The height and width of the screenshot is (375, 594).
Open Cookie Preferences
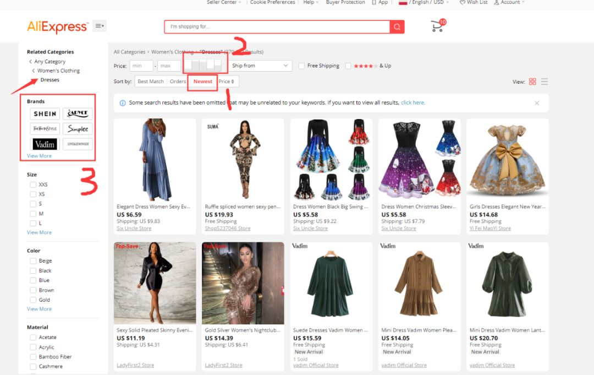click(x=272, y=2)
